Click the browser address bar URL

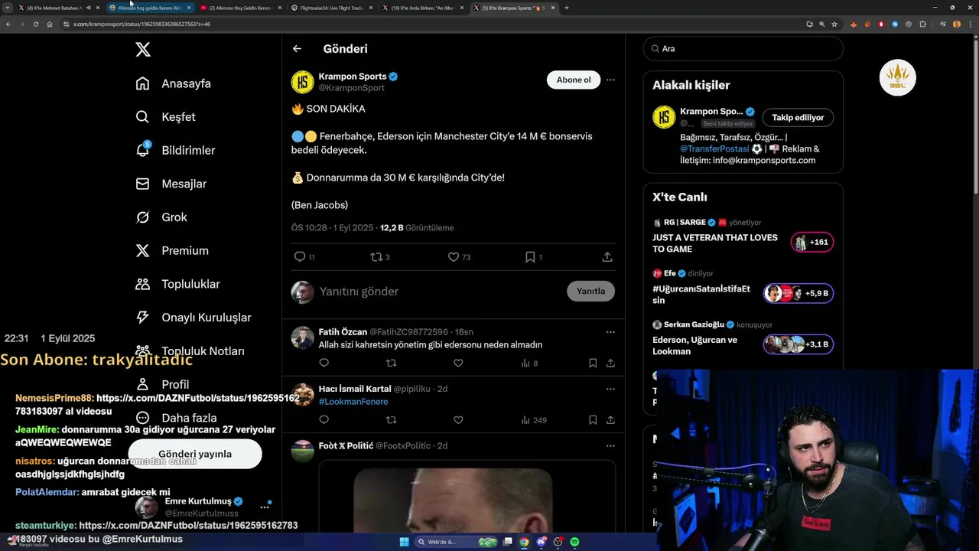pos(141,24)
